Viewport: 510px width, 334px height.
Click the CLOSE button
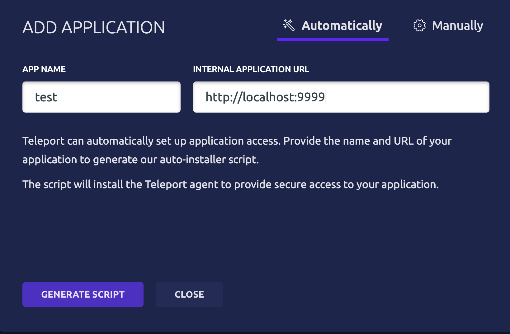coord(189,294)
